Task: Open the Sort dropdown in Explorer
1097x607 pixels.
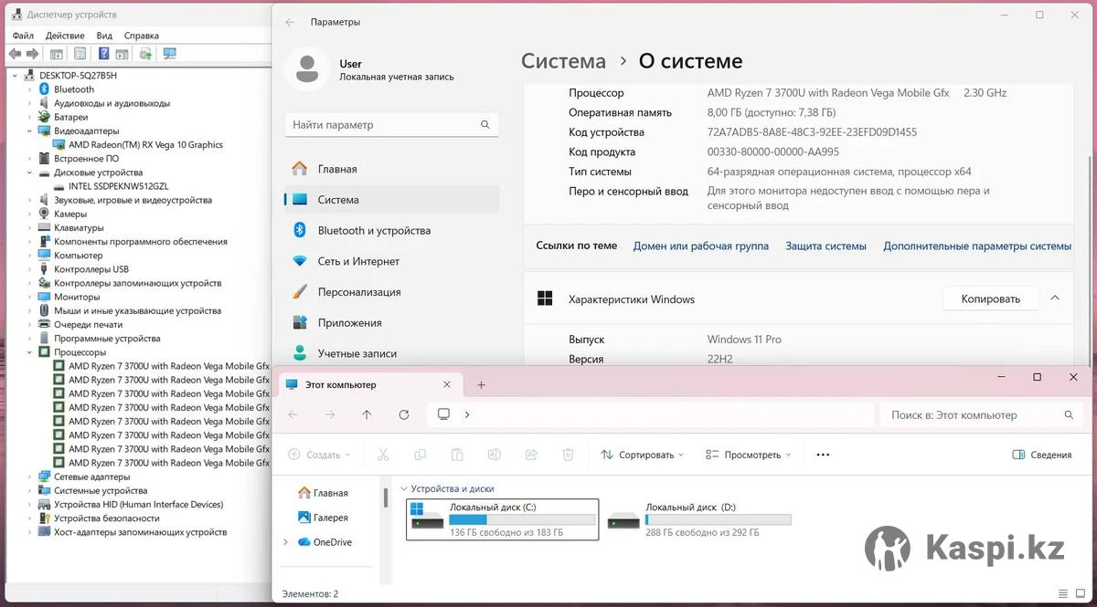Action: [643, 455]
